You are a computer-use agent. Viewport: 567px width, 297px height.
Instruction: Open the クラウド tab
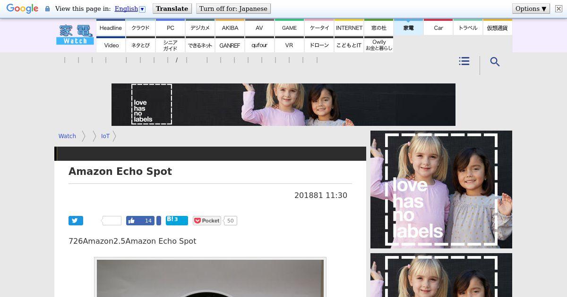coord(140,27)
